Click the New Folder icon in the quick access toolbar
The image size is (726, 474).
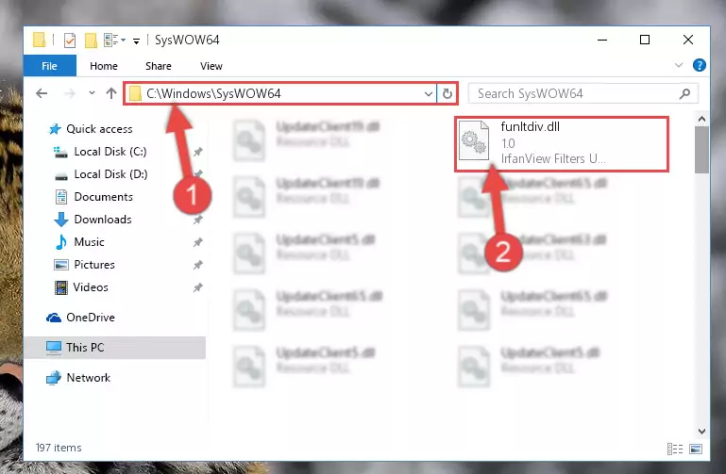[x=91, y=41]
